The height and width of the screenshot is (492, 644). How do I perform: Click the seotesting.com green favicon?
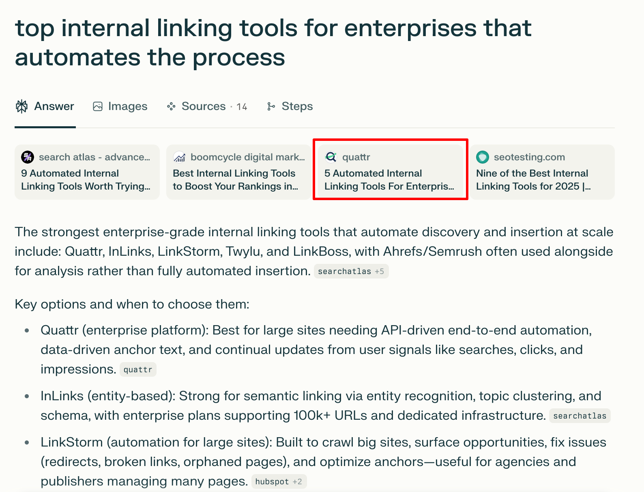click(483, 157)
